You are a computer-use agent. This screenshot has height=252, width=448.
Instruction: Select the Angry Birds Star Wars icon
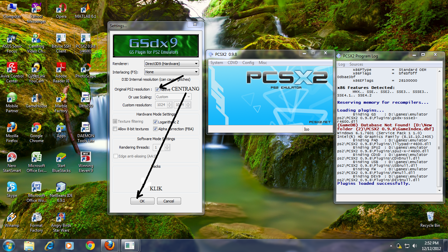(61, 222)
